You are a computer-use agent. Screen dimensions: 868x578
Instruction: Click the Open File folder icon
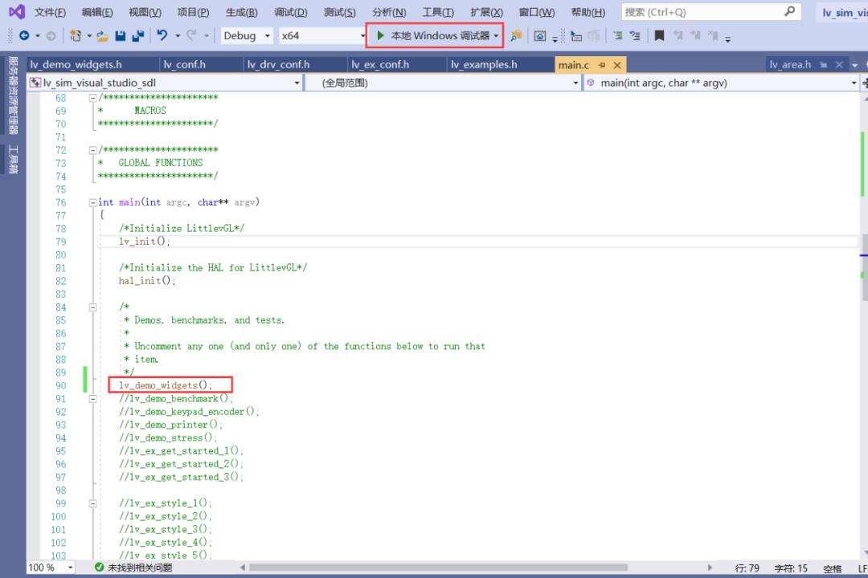point(102,35)
